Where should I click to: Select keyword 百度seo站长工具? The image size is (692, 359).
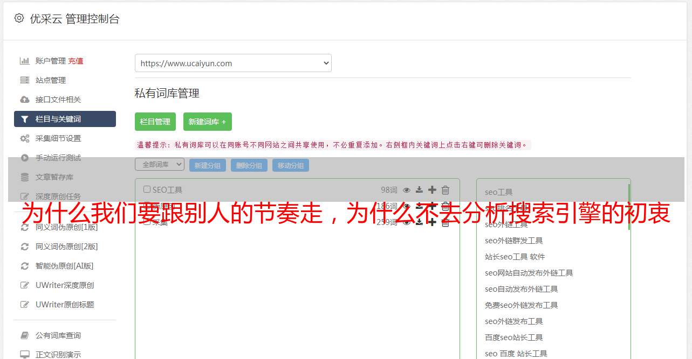[x=514, y=337]
